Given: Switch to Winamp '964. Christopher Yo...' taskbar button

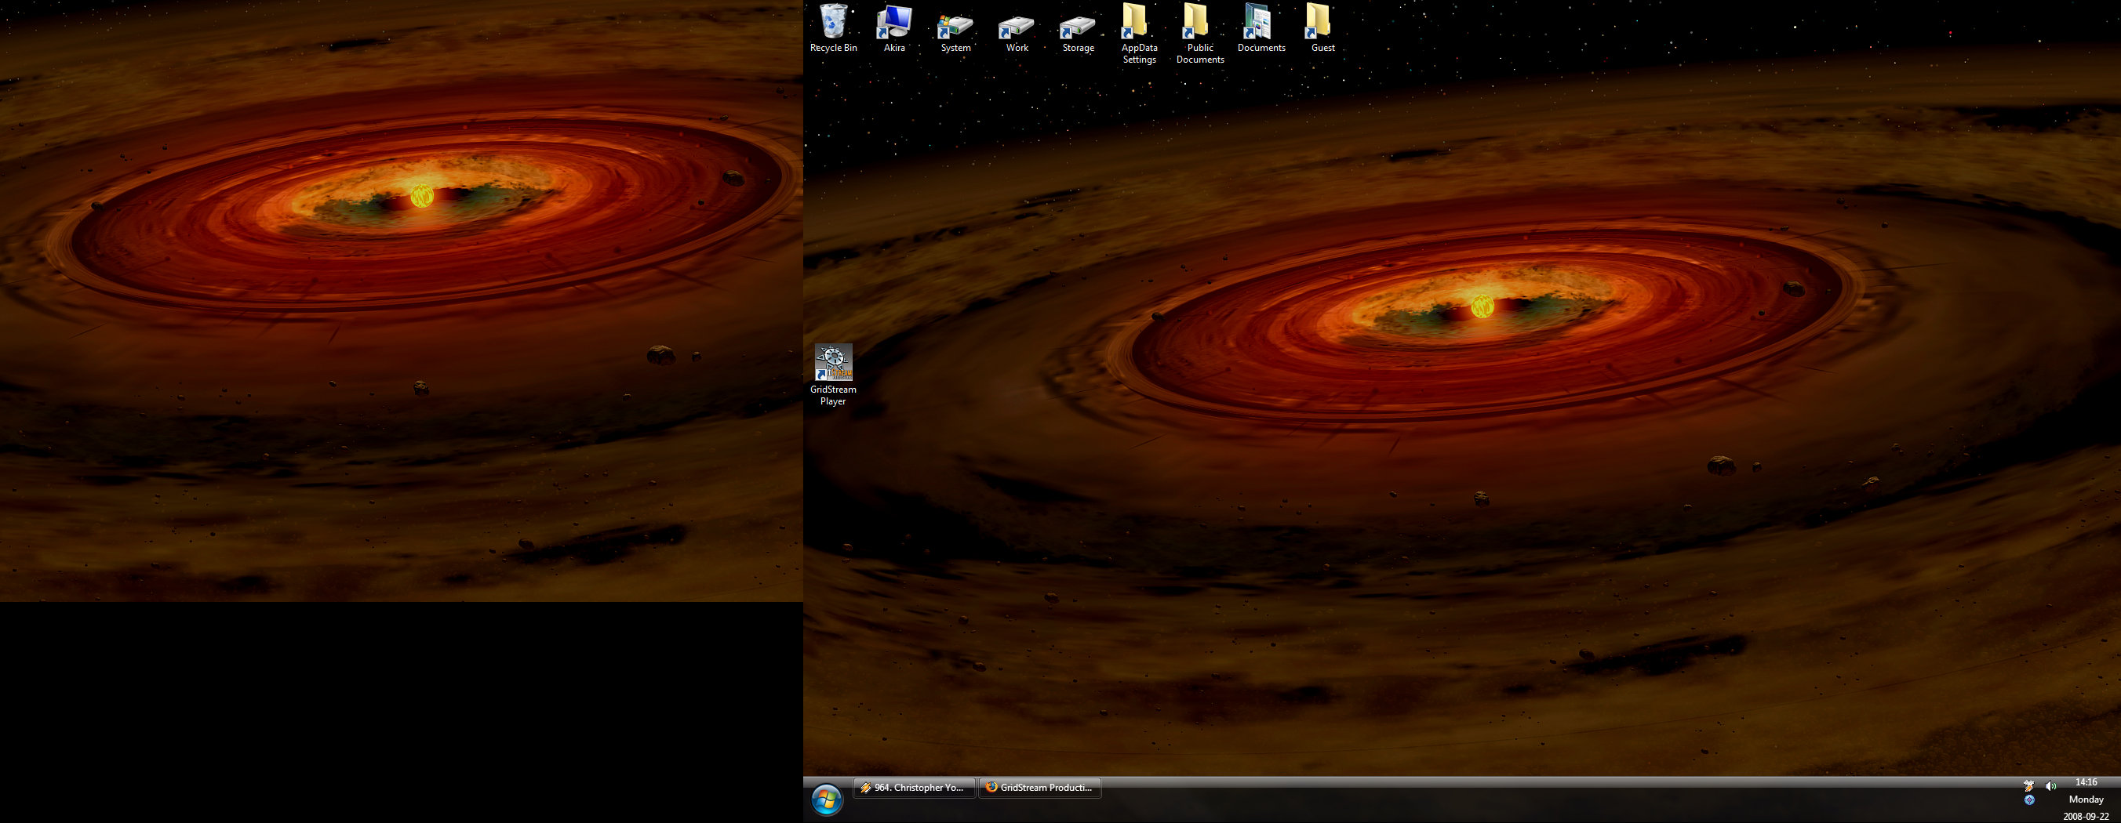Looking at the screenshot, I should tap(914, 788).
